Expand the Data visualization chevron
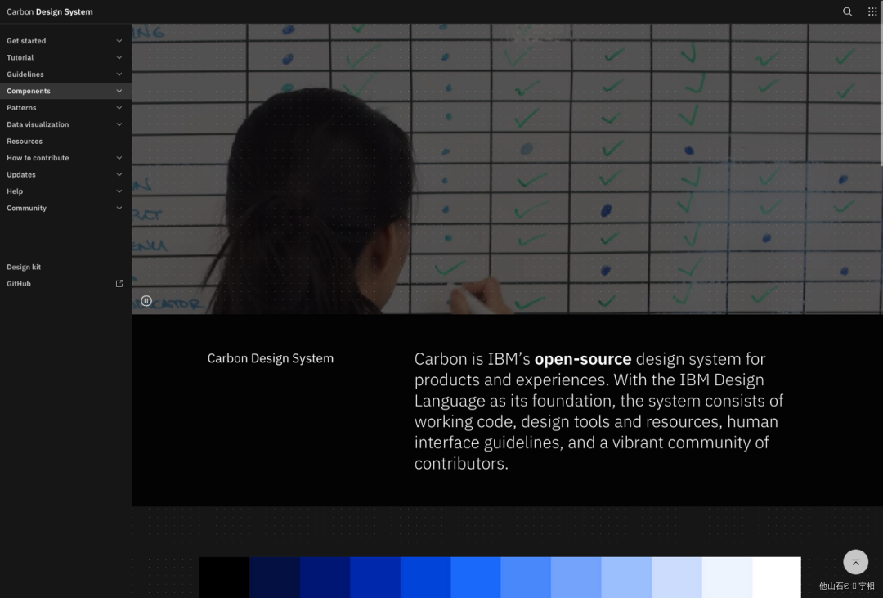Viewport: 883px width, 598px height. pyautogui.click(x=119, y=124)
